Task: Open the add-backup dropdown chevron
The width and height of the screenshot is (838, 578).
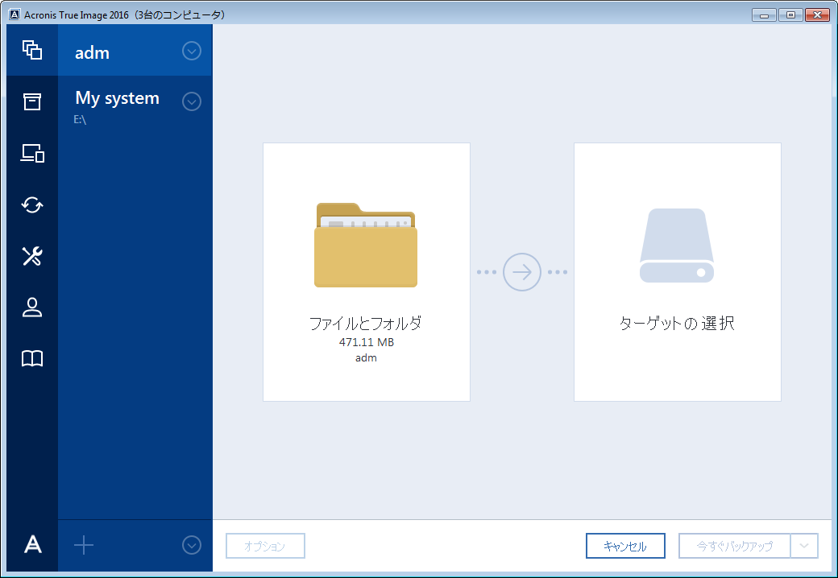Action: pyautogui.click(x=192, y=545)
